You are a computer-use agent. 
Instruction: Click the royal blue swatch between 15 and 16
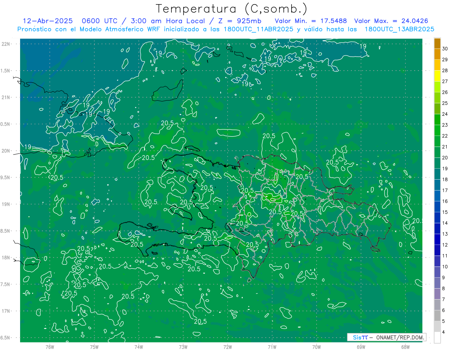(437, 207)
